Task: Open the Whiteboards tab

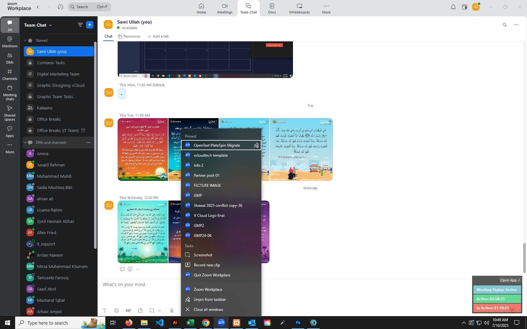Action: 299,8
